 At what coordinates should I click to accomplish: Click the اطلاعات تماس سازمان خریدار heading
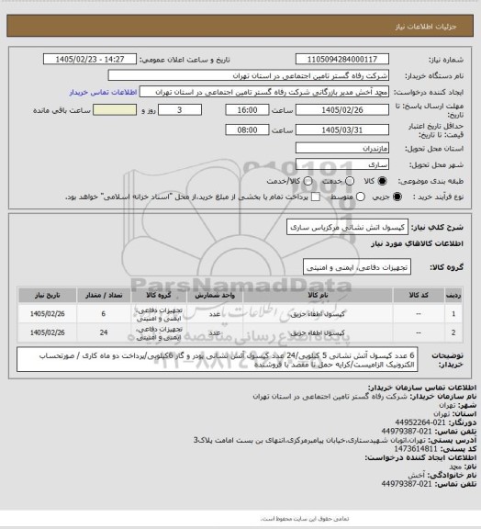(422, 388)
